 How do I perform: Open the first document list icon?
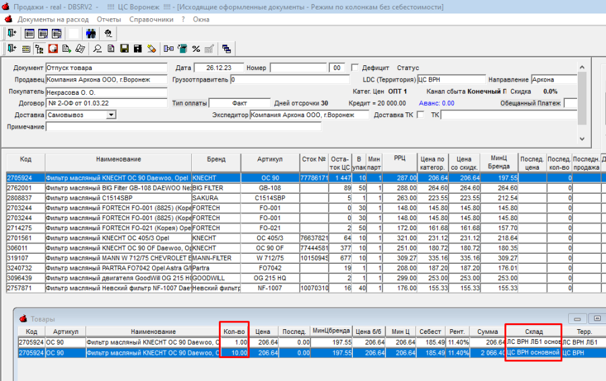click(30, 34)
